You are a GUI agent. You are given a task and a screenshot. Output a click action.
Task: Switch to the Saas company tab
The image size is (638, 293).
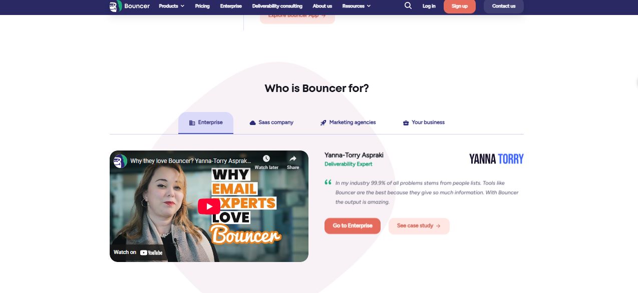(271, 122)
